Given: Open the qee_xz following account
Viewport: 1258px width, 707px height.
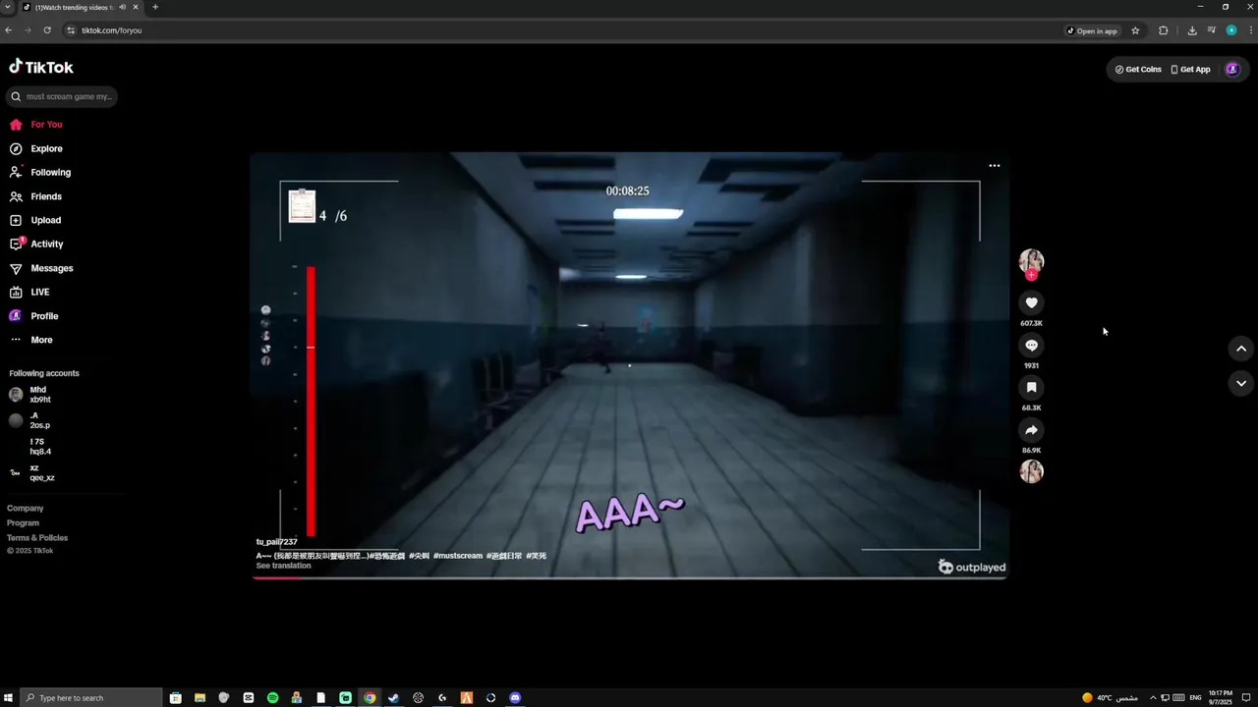Looking at the screenshot, I should pos(31,473).
